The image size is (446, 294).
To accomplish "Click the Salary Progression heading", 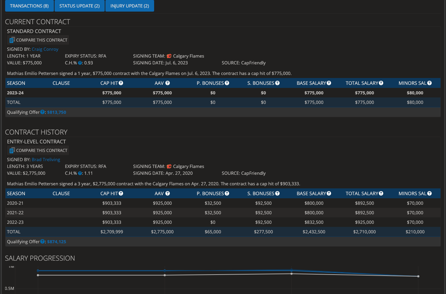I will (x=40, y=258).
